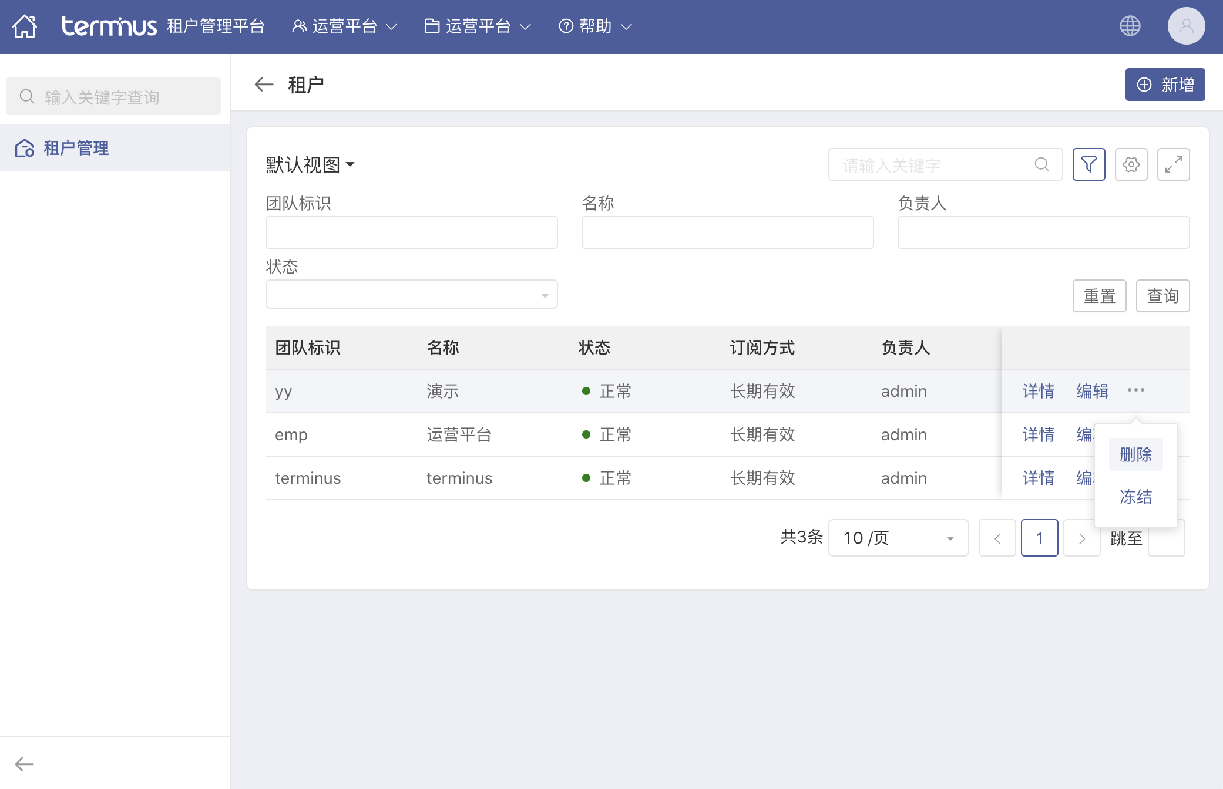Click 长期有效 in terminus row

pos(762,478)
